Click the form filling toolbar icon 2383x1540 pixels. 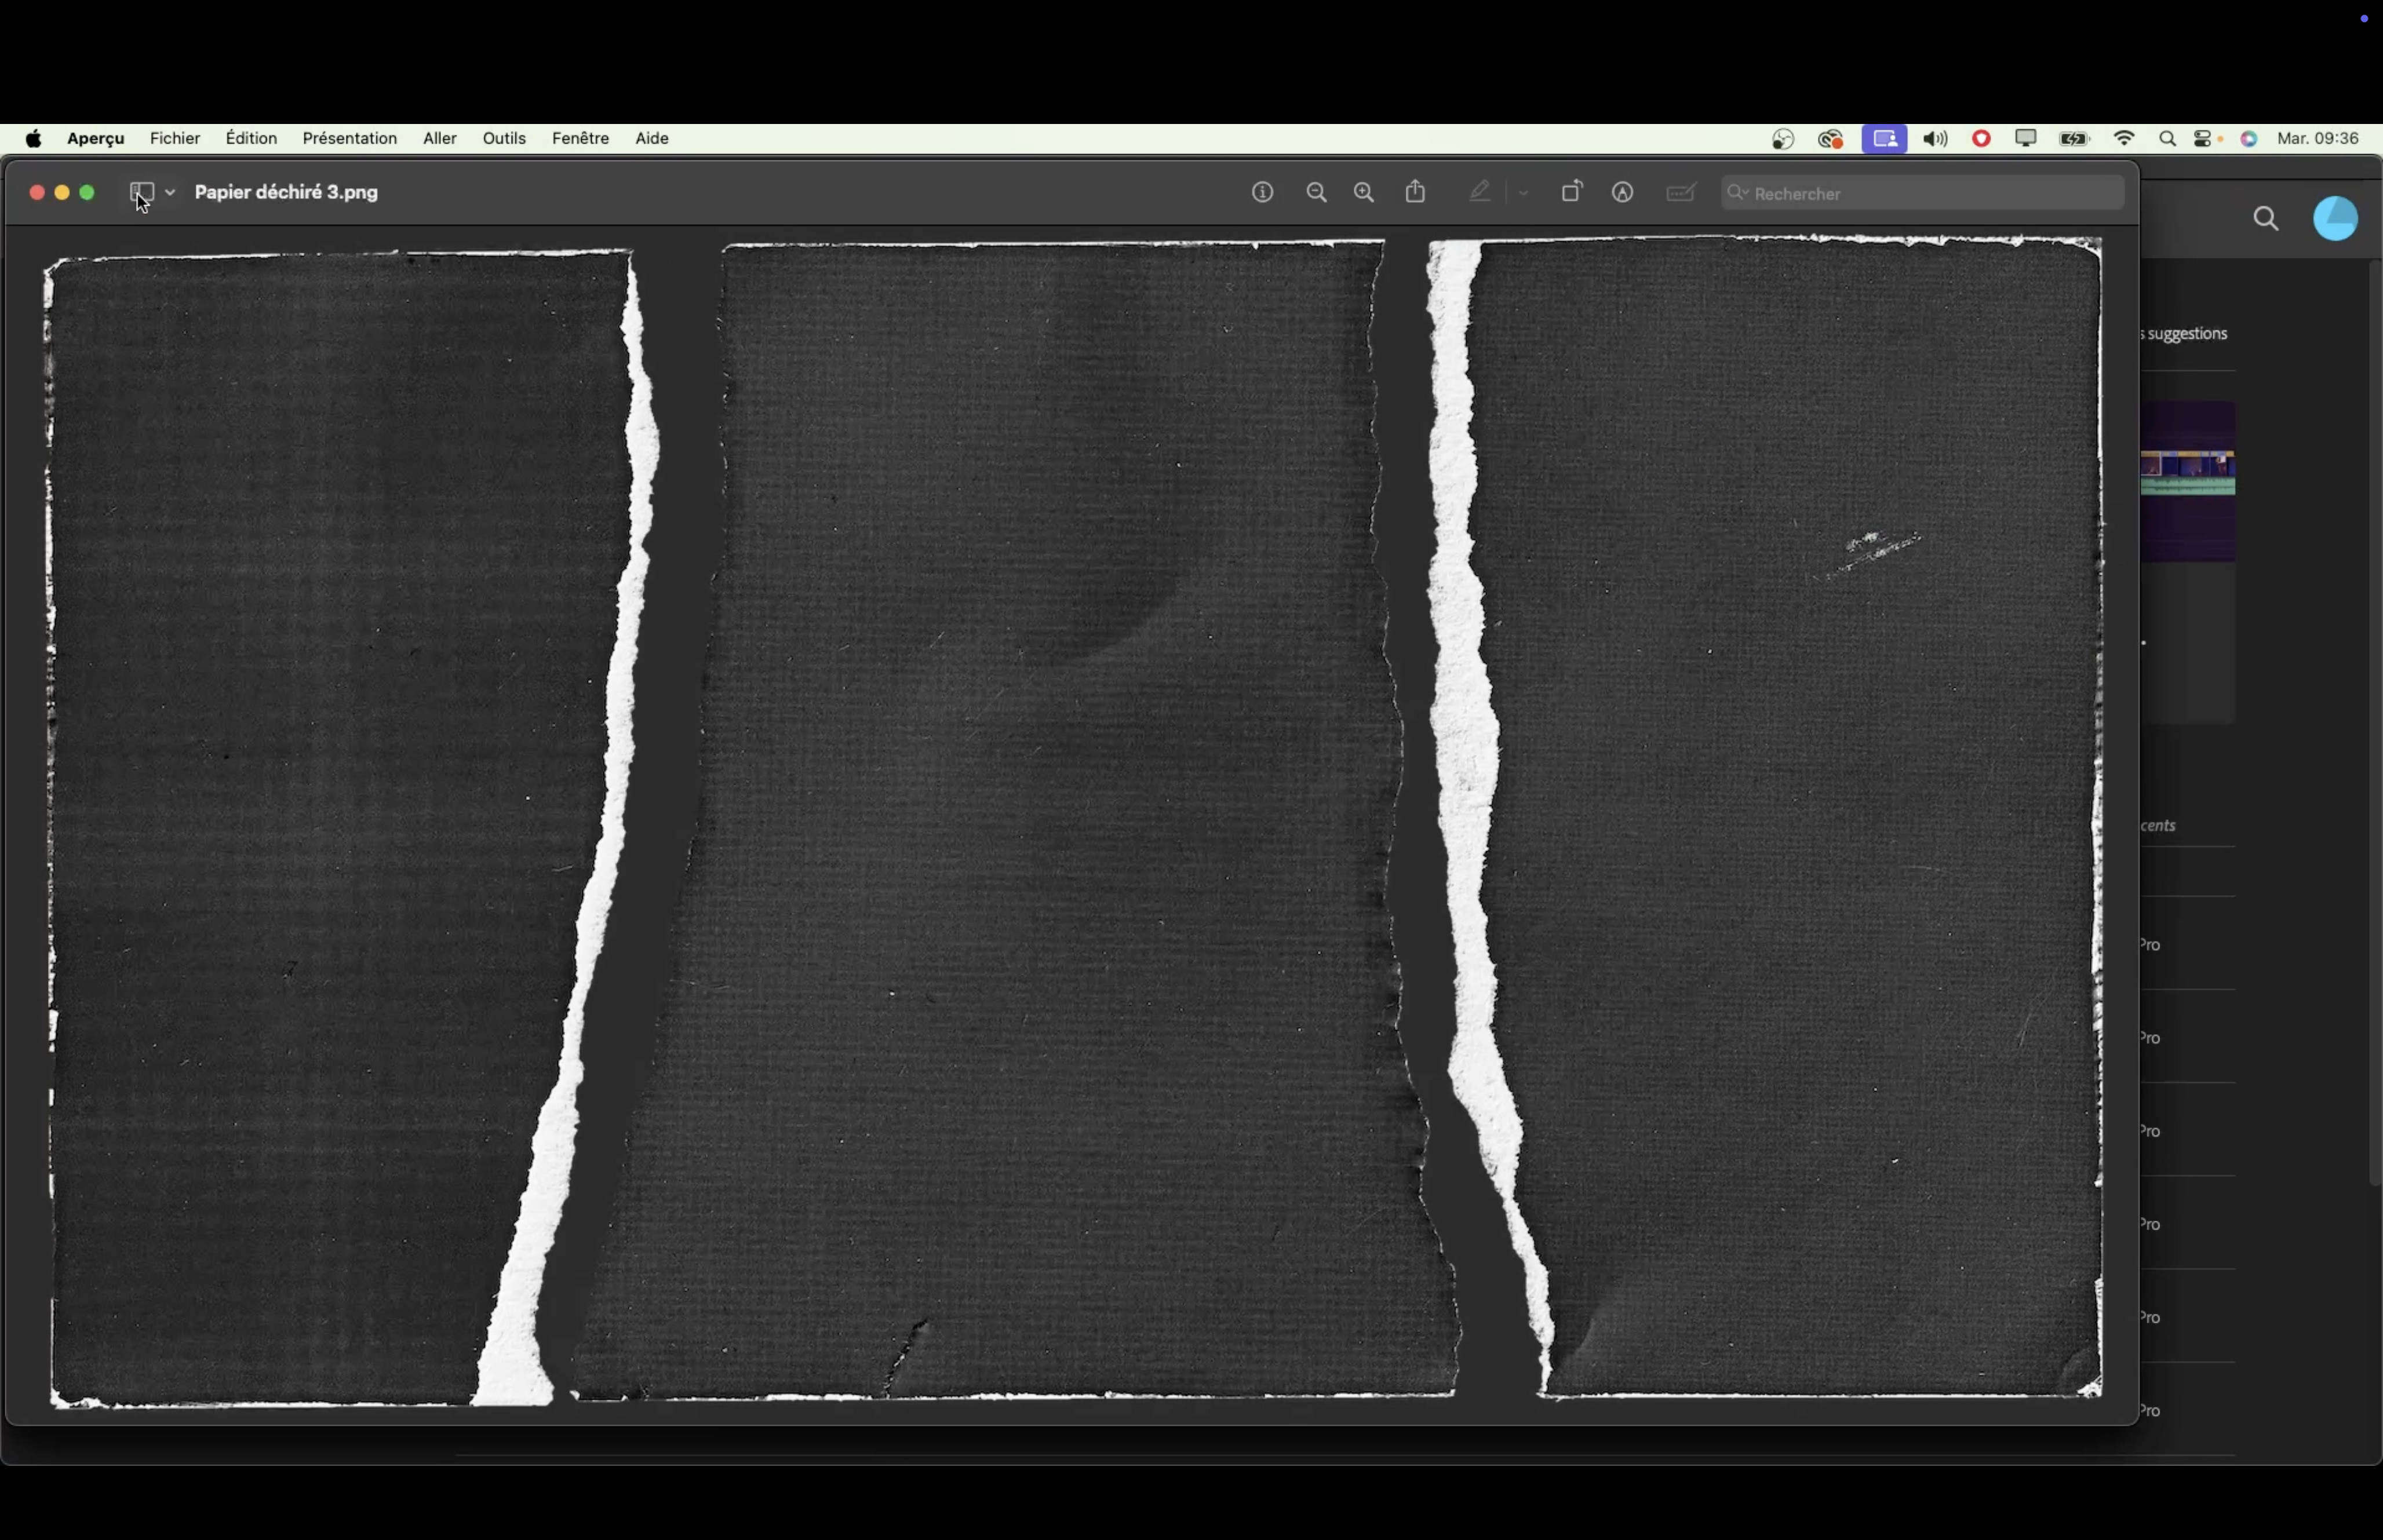1682,192
